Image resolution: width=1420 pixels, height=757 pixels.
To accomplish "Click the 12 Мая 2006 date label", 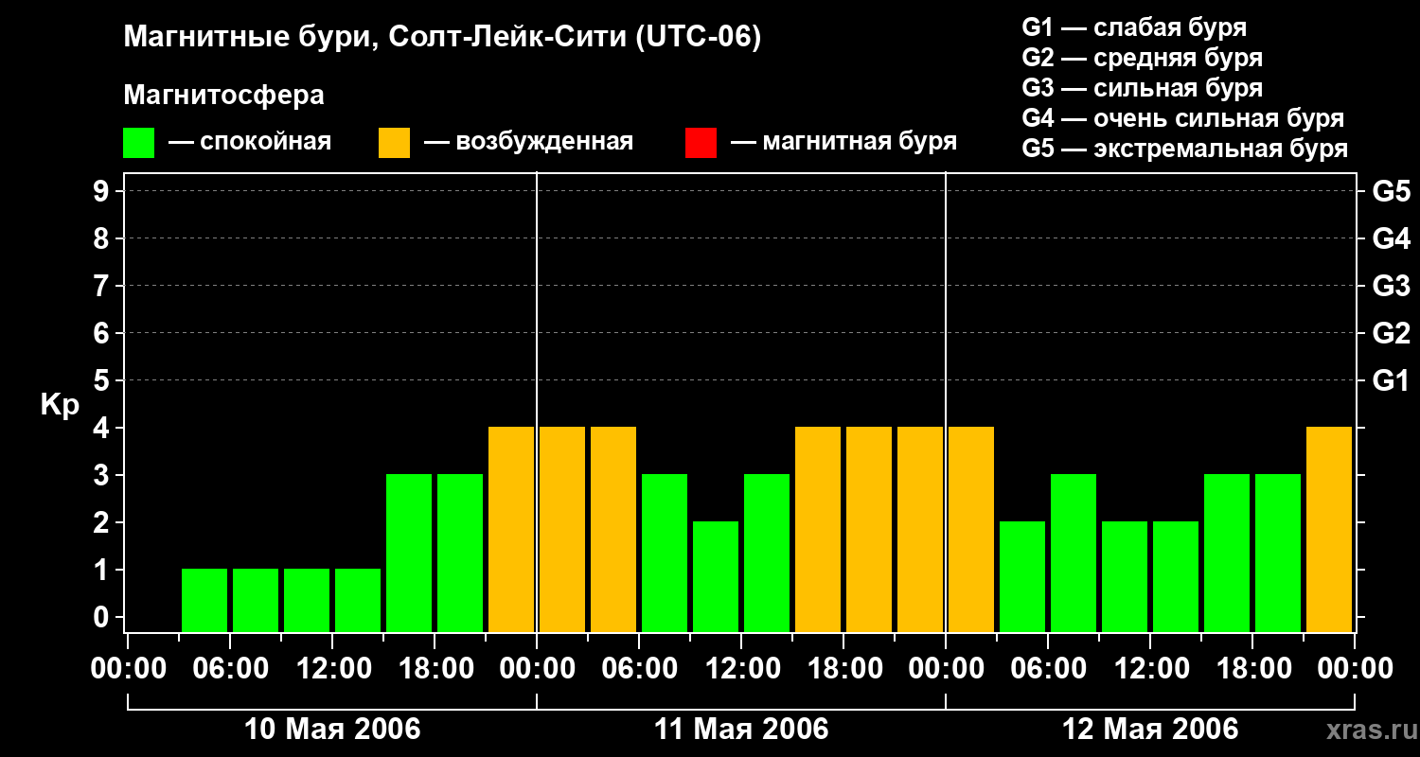I will [1150, 729].
